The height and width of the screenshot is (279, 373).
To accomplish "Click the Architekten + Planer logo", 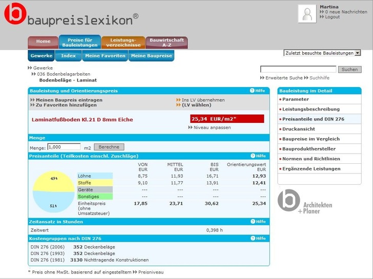I will pos(305,201).
